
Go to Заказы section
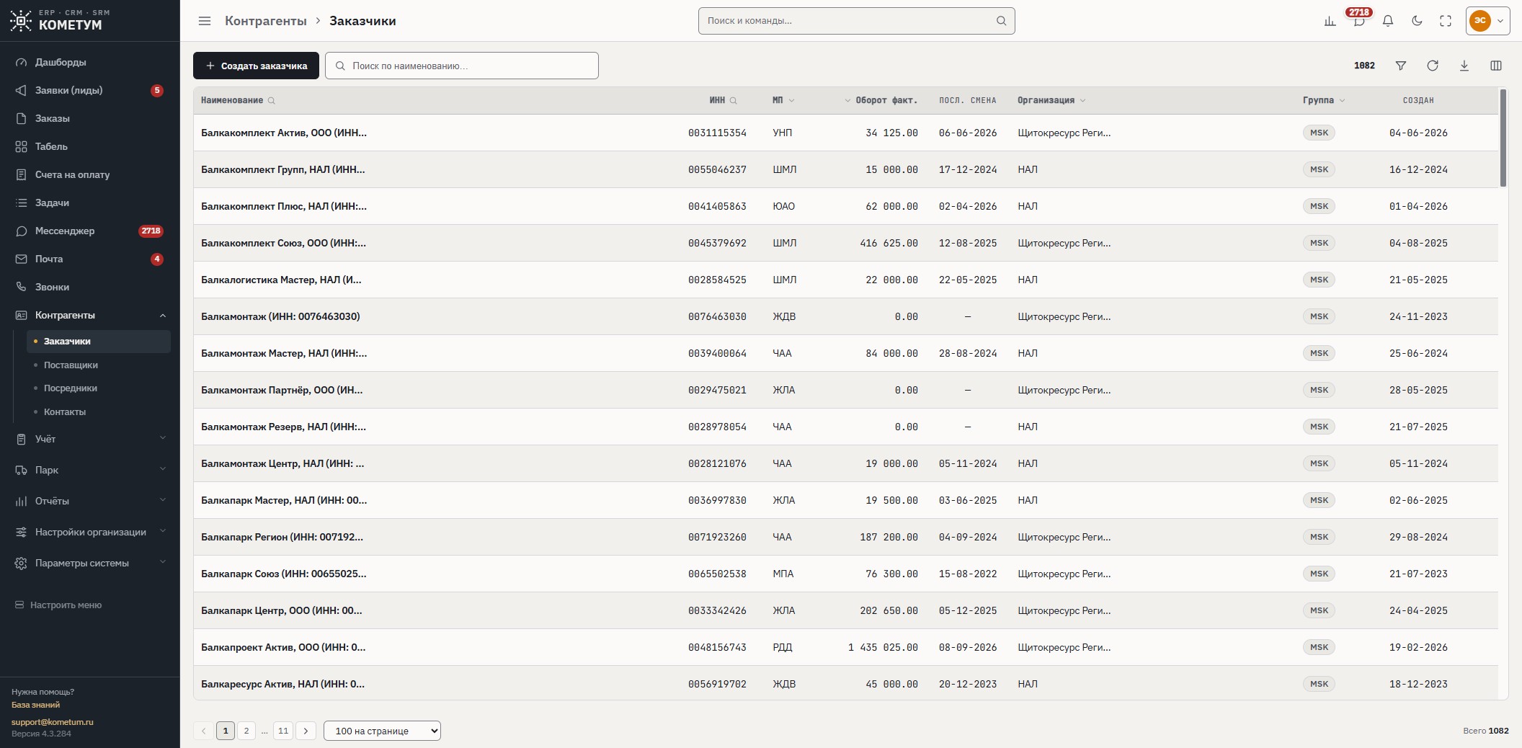coord(90,118)
